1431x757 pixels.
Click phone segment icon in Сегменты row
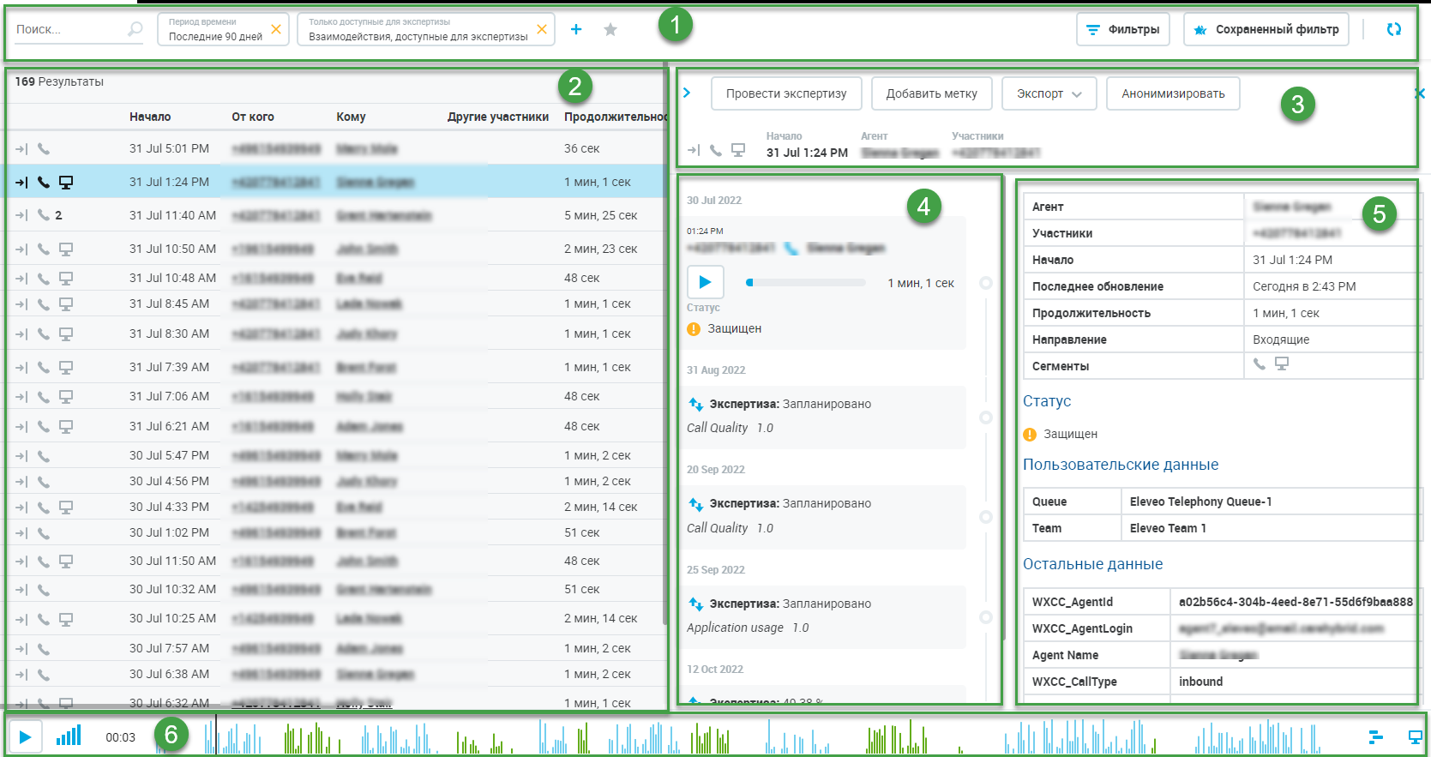click(x=1260, y=364)
